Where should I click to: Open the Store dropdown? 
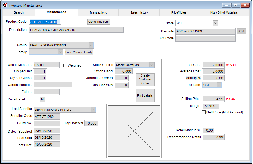pyautogui.click(x=215, y=23)
